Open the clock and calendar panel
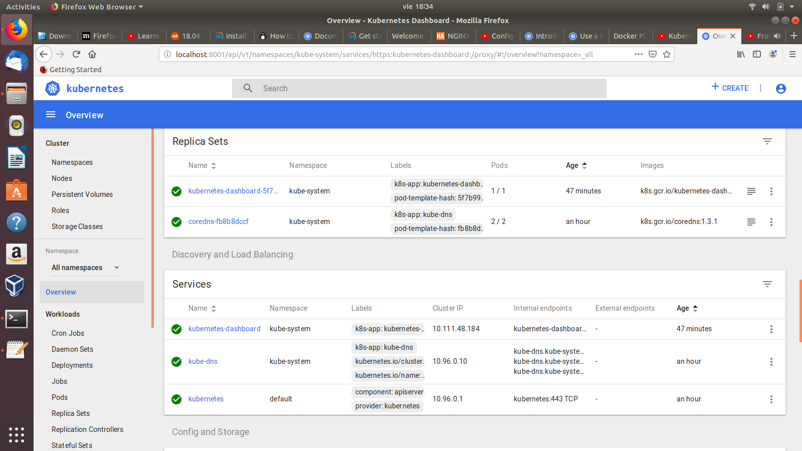 coord(418,7)
